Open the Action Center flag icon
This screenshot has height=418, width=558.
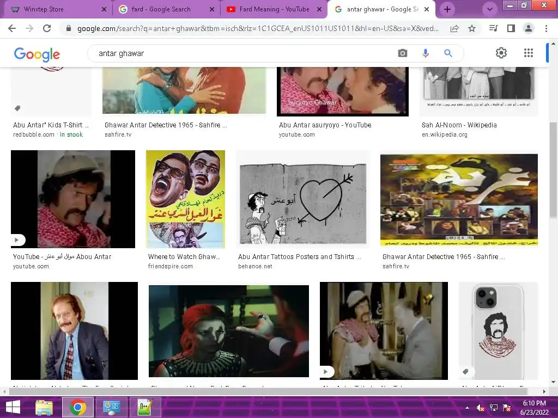(507, 408)
